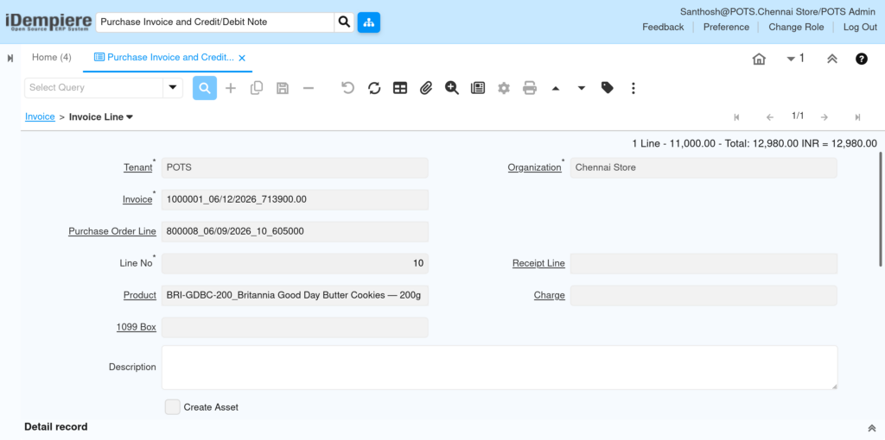Image resolution: width=885 pixels, height=440 pixels.
Task: Click the Receipt Line label
Action: tap(538, 264)
